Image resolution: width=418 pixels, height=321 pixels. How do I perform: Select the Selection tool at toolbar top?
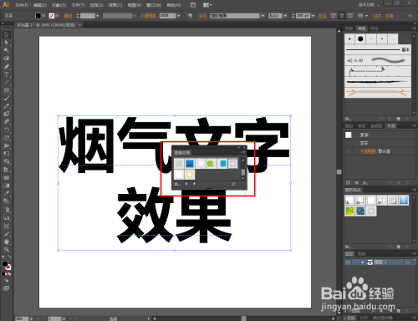click(x=7, y=35)
